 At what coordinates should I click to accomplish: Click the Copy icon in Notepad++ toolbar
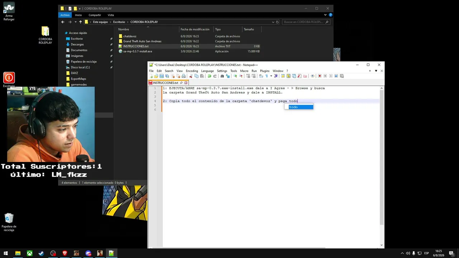(196, 76)
